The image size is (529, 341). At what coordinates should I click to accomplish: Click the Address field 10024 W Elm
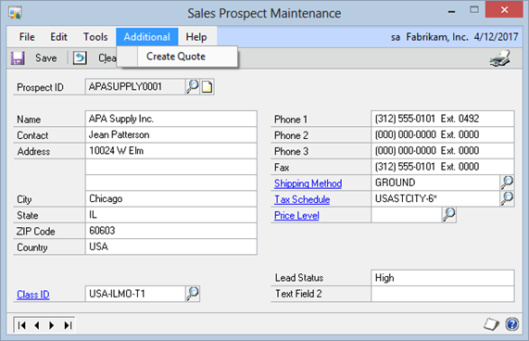click(x=171, y=150)
